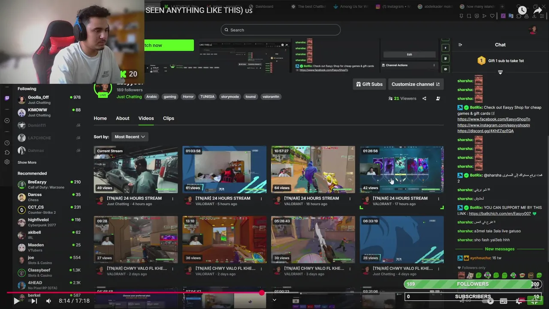Open the player icon in browser sidebar
This screenshot has height=309, width=549.
click(7, 121)
